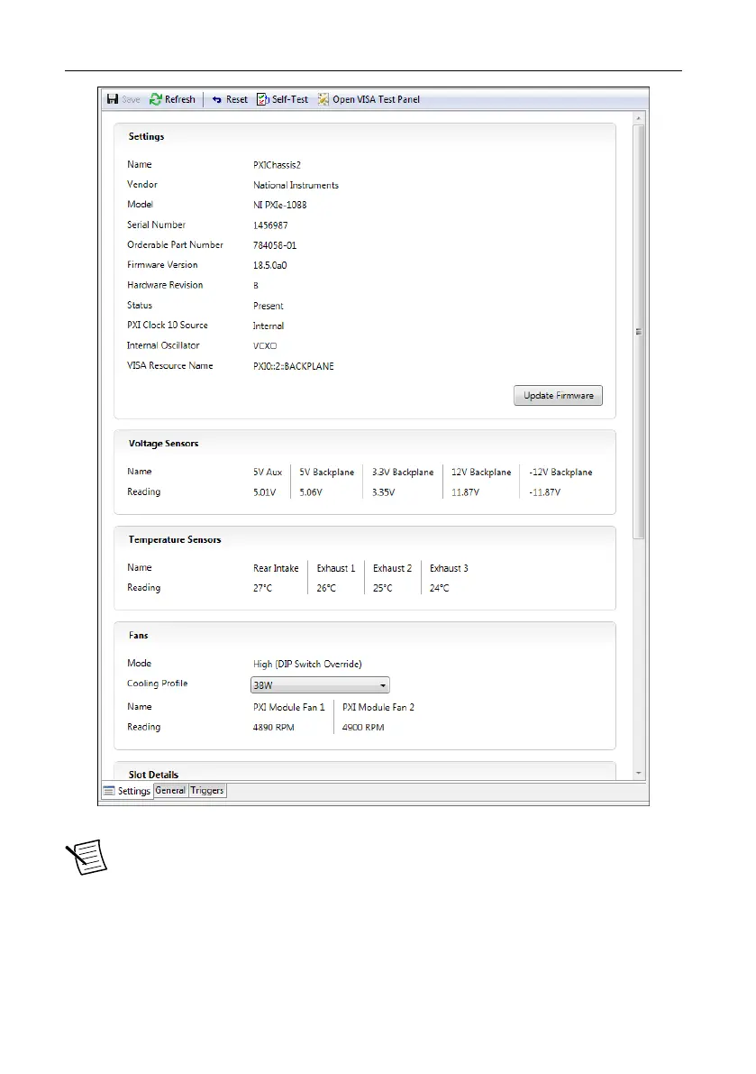Screen dimensions: 756x1074
Task: Click the vertical scrollbar thumb
Action: click(639, 332)
